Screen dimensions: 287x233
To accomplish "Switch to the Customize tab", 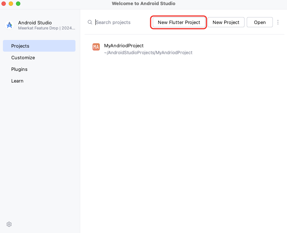I will 39,57.
